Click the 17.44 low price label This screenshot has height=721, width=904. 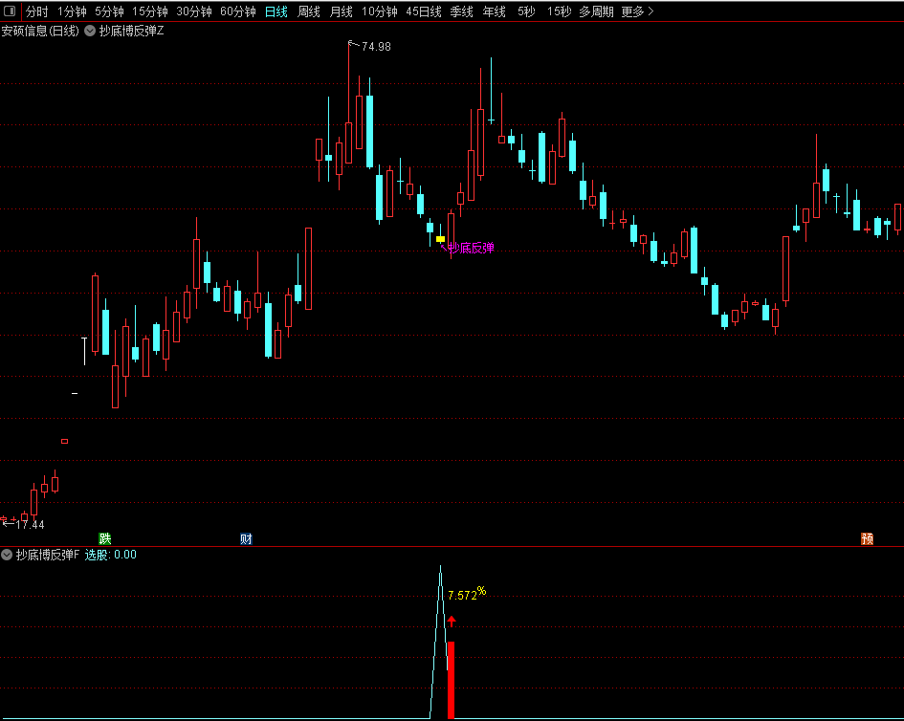point(30,524)
